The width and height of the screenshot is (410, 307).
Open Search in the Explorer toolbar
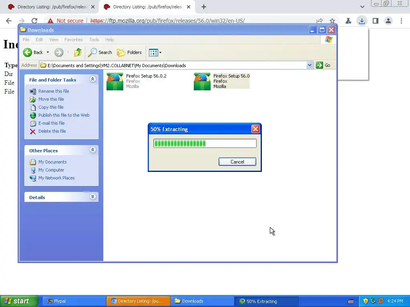[x=100, y=52]
